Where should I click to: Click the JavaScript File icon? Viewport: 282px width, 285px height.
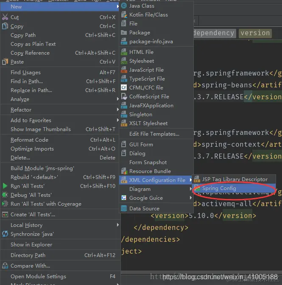tap(124, 70)
